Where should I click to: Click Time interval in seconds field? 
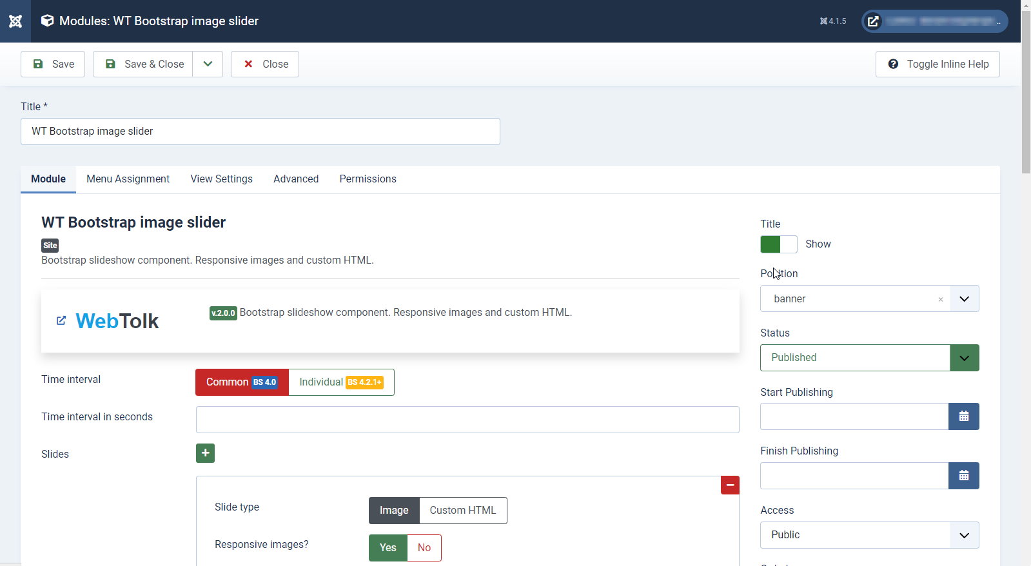point(467,420)
